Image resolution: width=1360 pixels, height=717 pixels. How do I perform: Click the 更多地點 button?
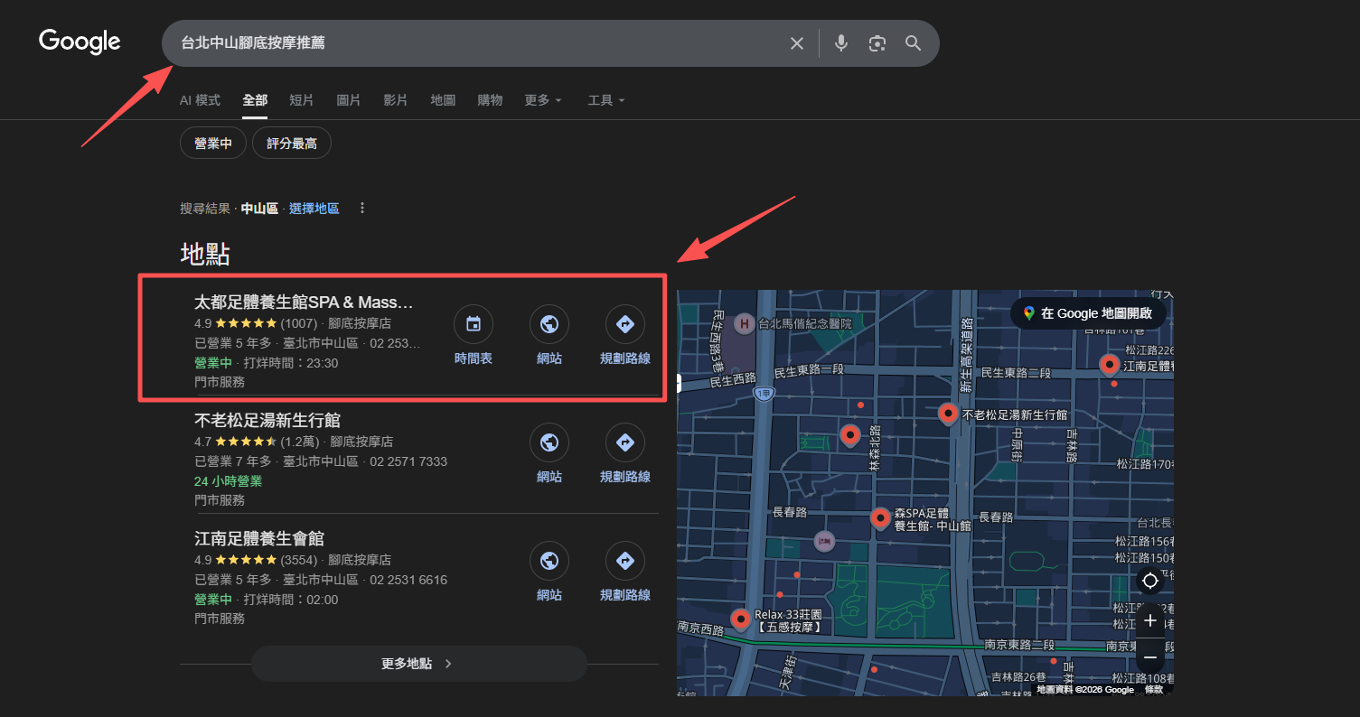418,664
